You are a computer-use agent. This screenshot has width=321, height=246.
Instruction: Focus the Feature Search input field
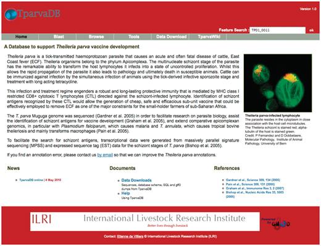(x=277, y=30)
